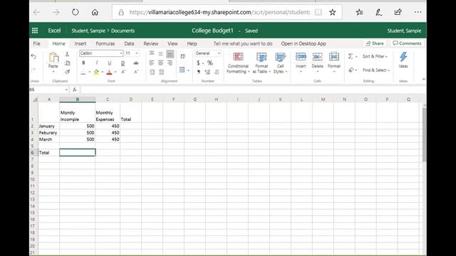
Task: Increase font size with larger A icon
Action: click(123, 72)
